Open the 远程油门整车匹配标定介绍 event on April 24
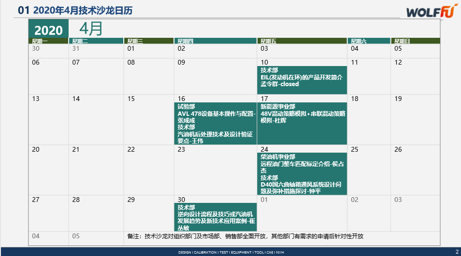461x256 pixels. pos(302,163)
